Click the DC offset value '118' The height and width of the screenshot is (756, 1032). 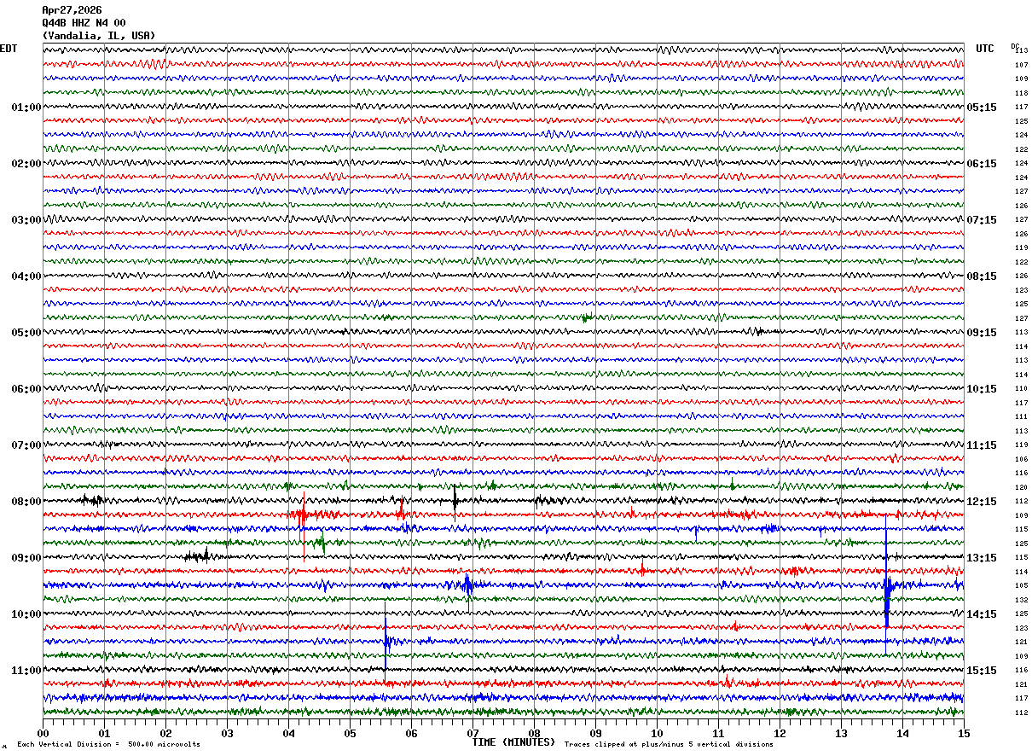click(x=1021, y=93)
